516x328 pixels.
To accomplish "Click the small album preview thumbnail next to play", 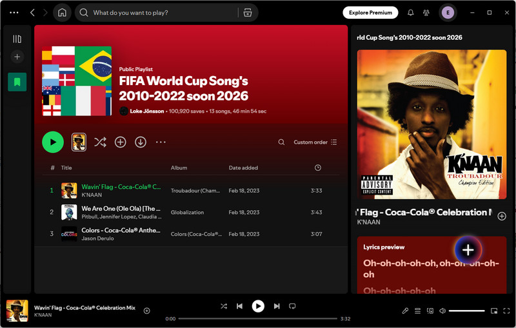I will 79,142.
